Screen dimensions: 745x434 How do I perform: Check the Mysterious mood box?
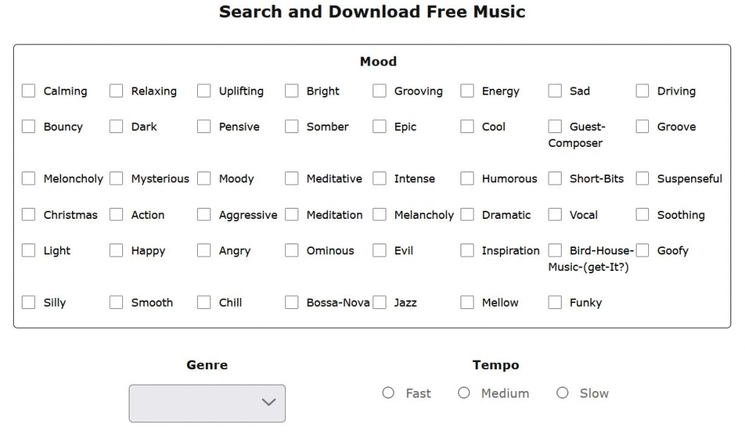click(116, 178)
